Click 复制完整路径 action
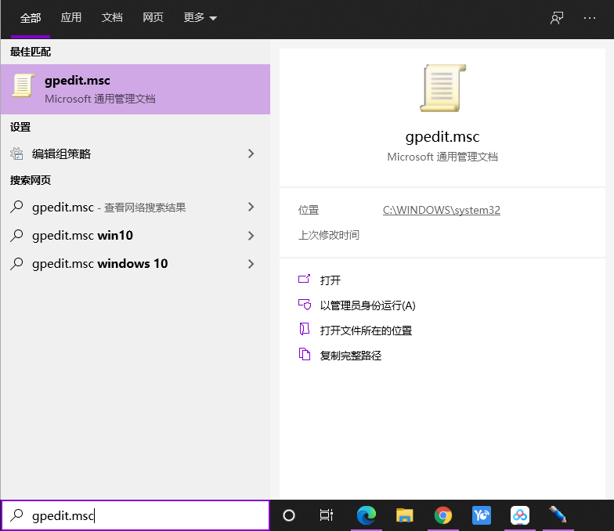This screenshot has height=531, width=614. click(350, 356)
